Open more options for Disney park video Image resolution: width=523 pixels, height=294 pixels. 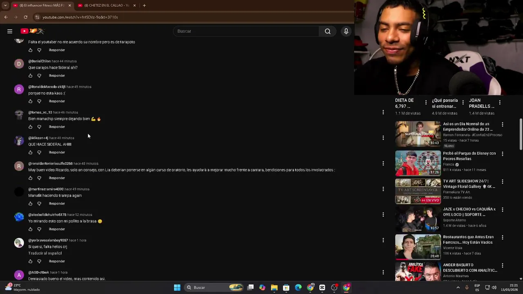click(503, 154)
